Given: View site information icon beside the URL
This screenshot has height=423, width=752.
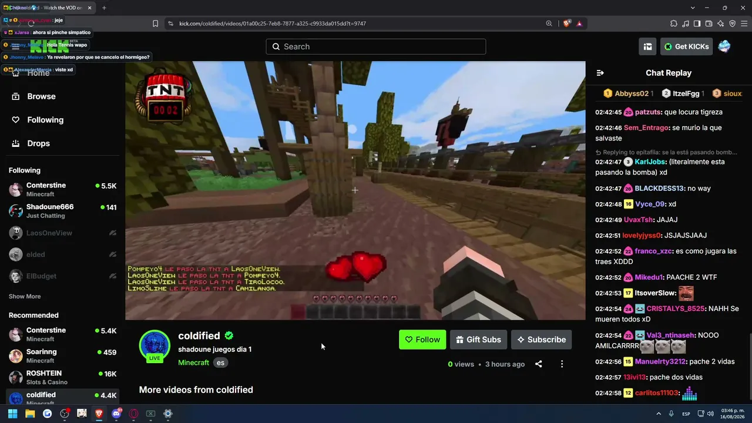Looking at the screenshot, I should [x=170, y=23].
